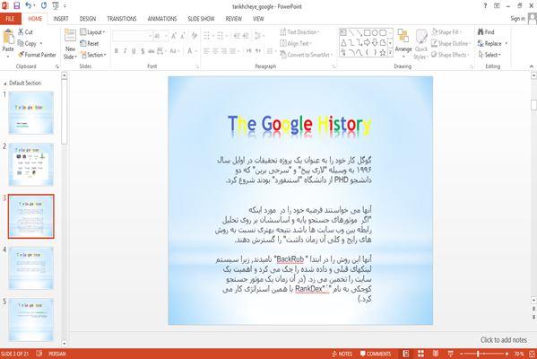This screenshot has height=359, width=537.
Task: Select the triangle shape in gallery
Action: 343,43
